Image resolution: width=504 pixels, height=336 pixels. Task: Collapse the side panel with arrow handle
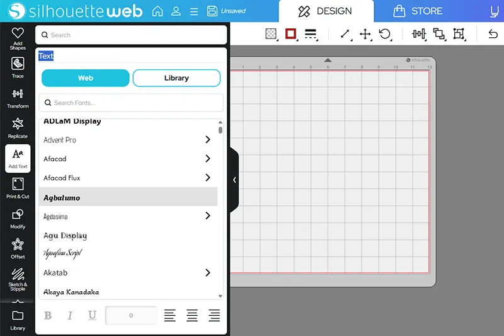click(x=234, y=180)
